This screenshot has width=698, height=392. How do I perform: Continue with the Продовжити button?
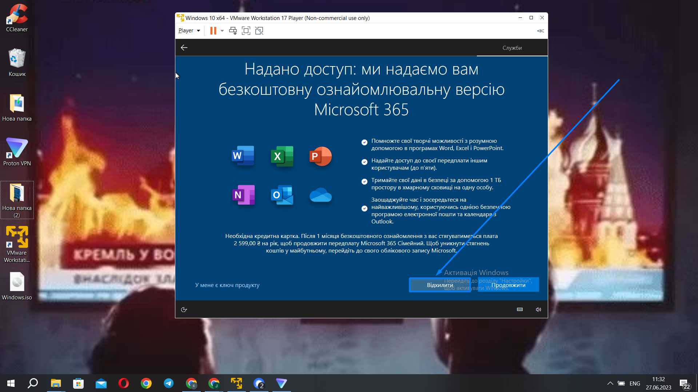[x=508, y=285]
